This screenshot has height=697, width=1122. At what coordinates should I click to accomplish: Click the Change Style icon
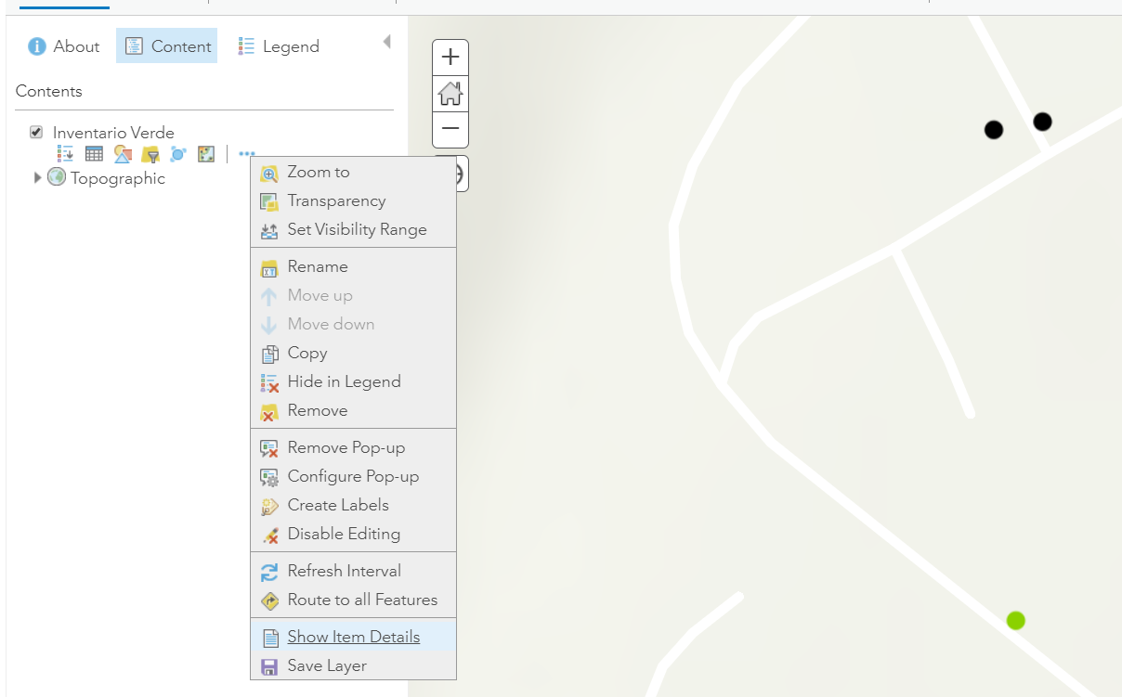[x=123, y=154]
